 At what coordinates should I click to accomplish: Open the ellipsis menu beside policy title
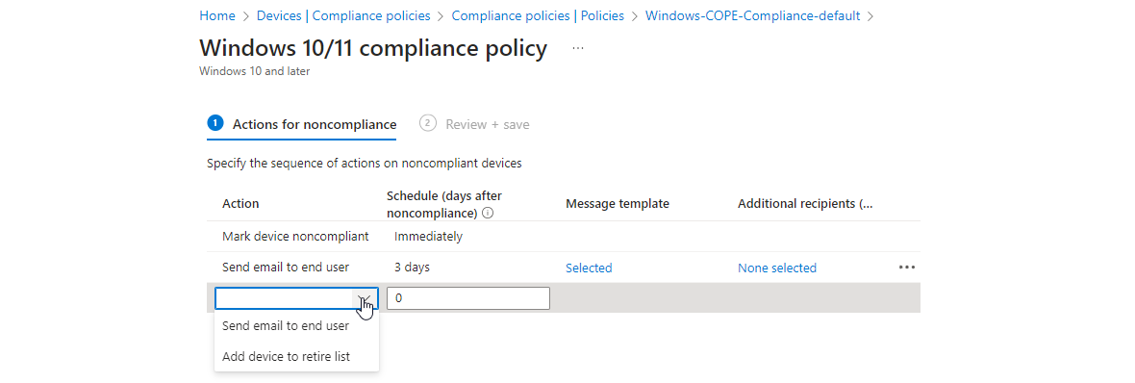point(578,48)
